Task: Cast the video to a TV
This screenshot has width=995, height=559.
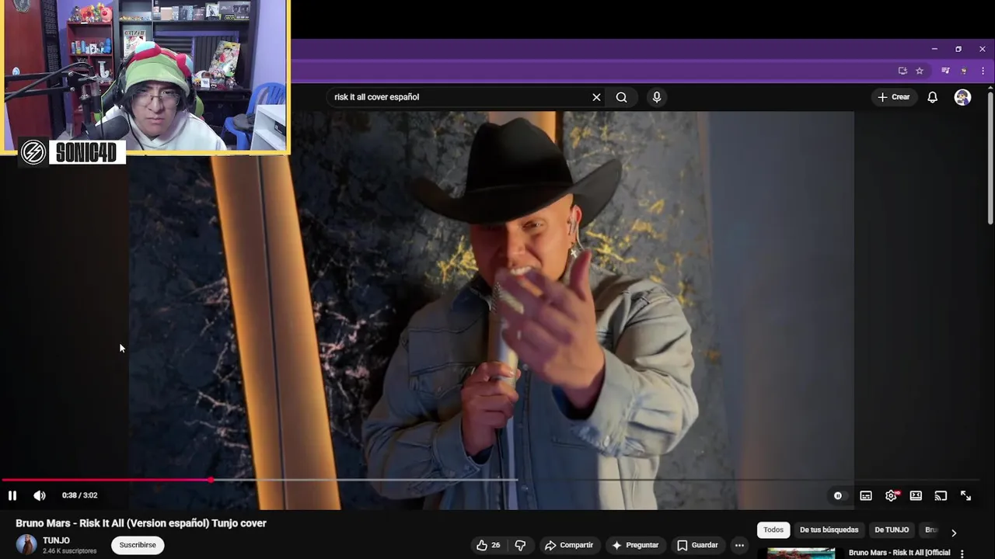Action: tap(941, 495)
